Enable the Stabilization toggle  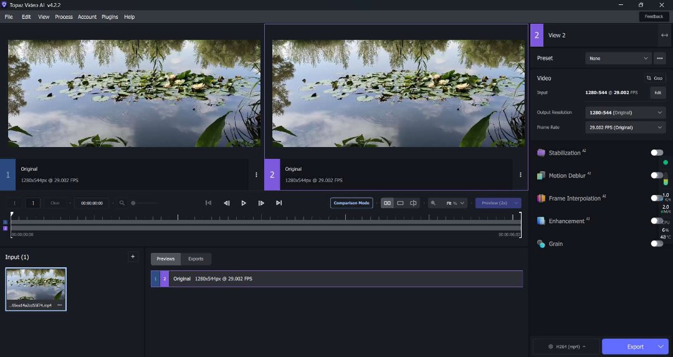tap(657, 153)
